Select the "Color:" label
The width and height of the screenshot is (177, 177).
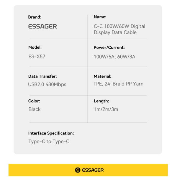34,101
